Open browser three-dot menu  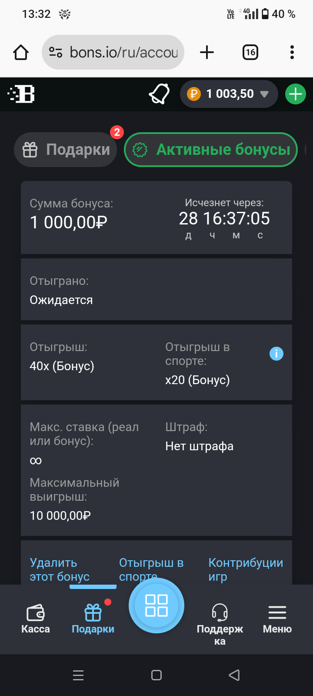(292, 53)
